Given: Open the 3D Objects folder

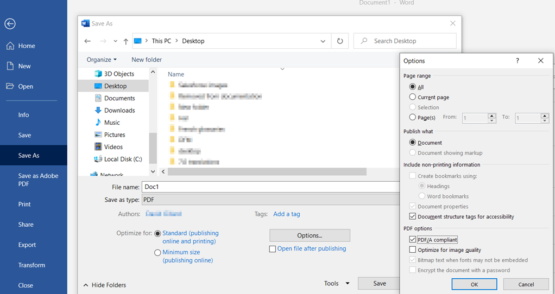Looking at the screenshot, I should [x=118, y=74].
